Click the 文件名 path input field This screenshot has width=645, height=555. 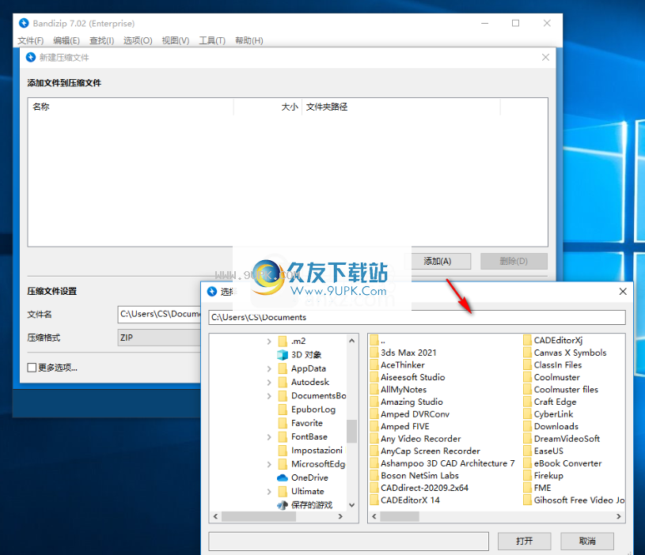tap(159, 315)
